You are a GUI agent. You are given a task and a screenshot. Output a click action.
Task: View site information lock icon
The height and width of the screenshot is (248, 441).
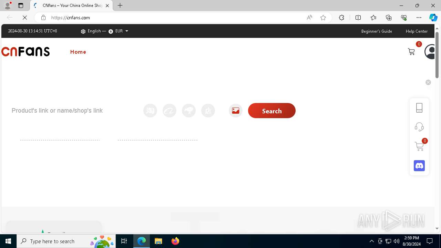click(43, 18)
